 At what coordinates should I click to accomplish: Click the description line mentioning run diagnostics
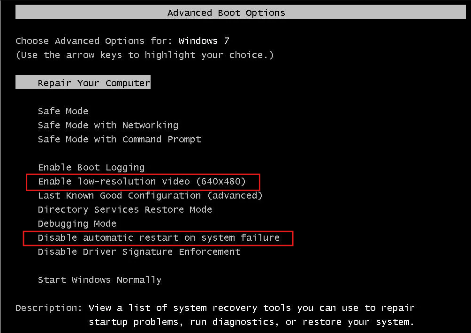252,322
